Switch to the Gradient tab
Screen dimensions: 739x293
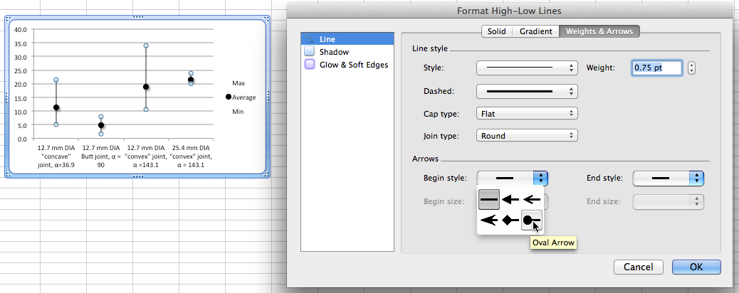click(535, 31)
